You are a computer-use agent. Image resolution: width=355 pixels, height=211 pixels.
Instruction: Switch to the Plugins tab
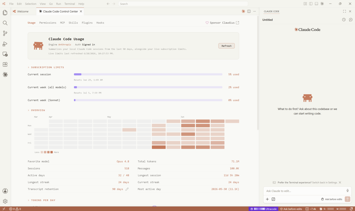(x=87, y=23)
